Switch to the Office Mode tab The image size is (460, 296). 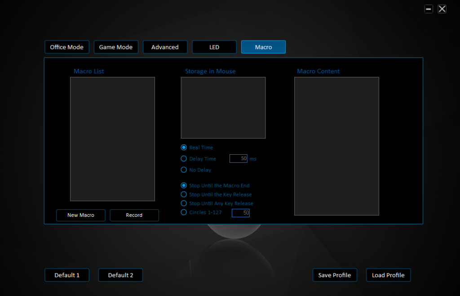tap(67, 47)
